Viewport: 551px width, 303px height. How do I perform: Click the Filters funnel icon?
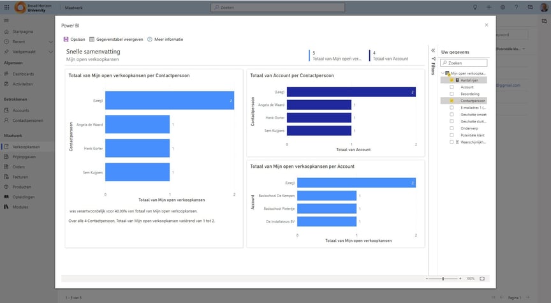(433, 59)
